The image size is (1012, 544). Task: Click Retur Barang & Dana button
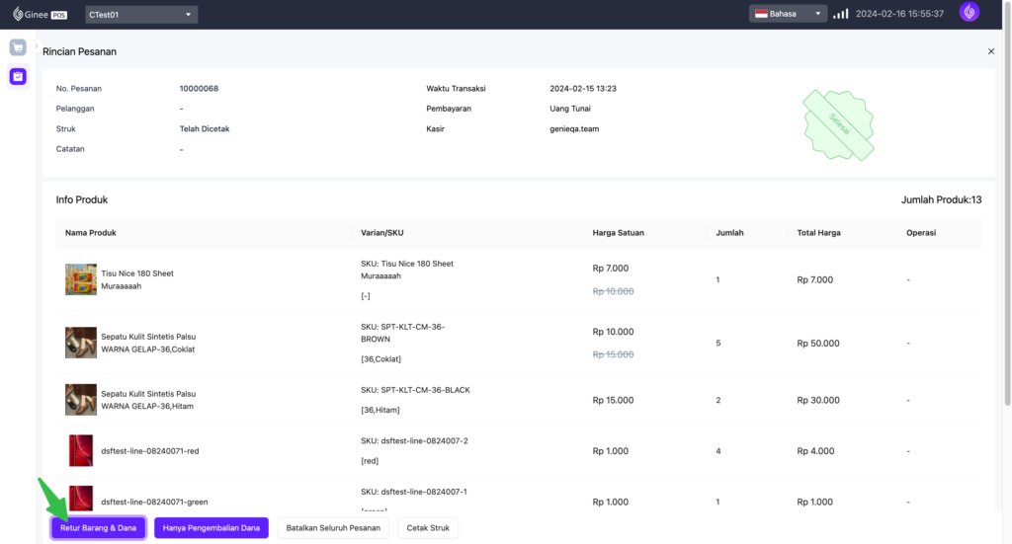(98, 528)
